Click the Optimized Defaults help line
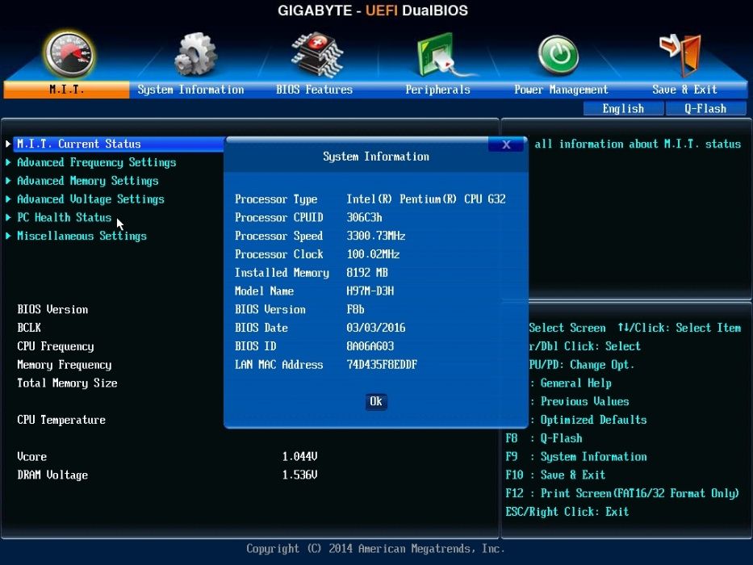Viewport: 753px width, 565px height. pos(590,420)
